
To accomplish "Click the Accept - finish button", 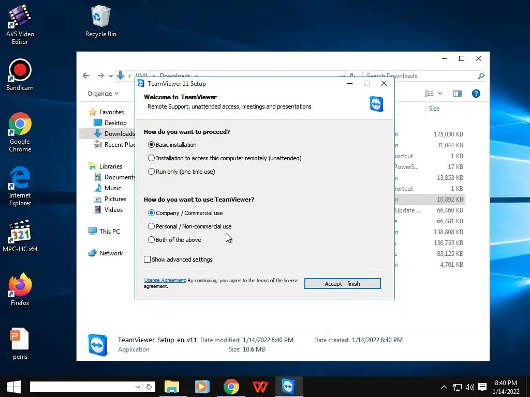I will pyautogui.click(x=343, y=284).
